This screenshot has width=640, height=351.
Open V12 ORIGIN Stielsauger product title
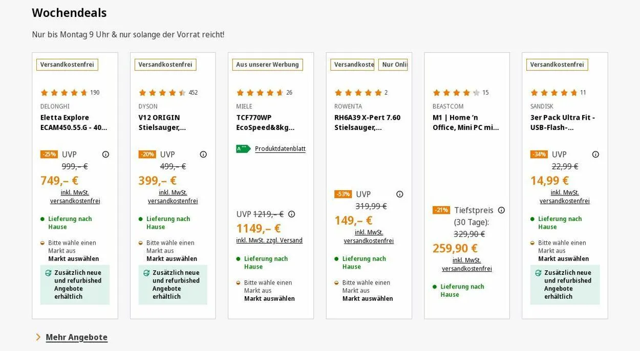(x=162, y=122)
